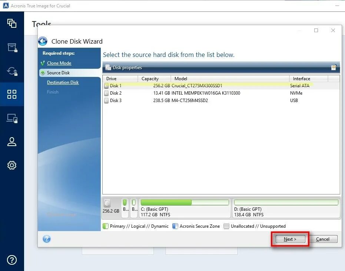Click the Disk properties icon
The image size is (345, 271).
(108, 68)
